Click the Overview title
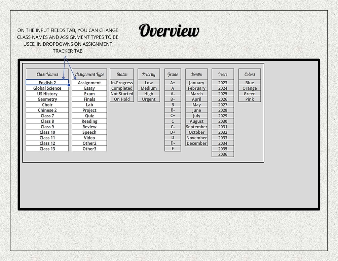The width and height of the screenshot is (338, 261). 169,31
